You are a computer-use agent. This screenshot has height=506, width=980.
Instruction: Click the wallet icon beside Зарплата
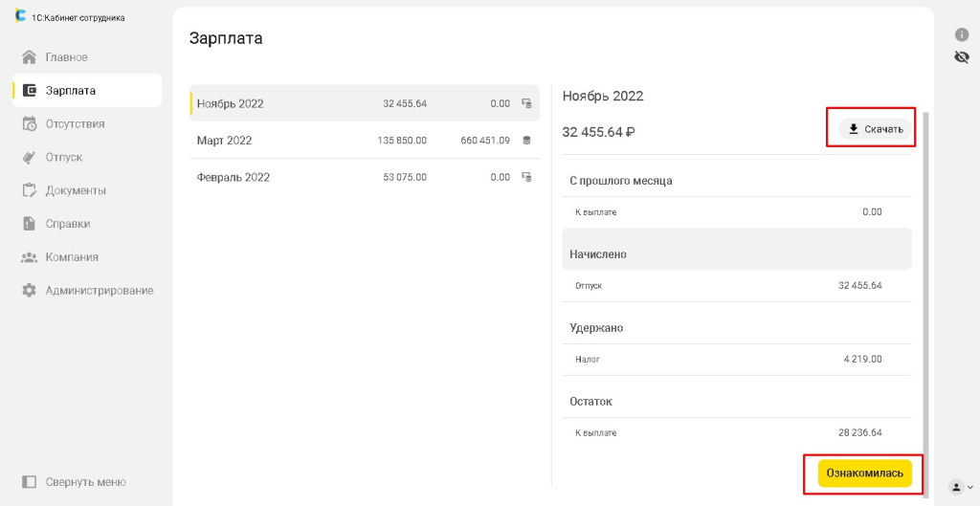[30, 91]
